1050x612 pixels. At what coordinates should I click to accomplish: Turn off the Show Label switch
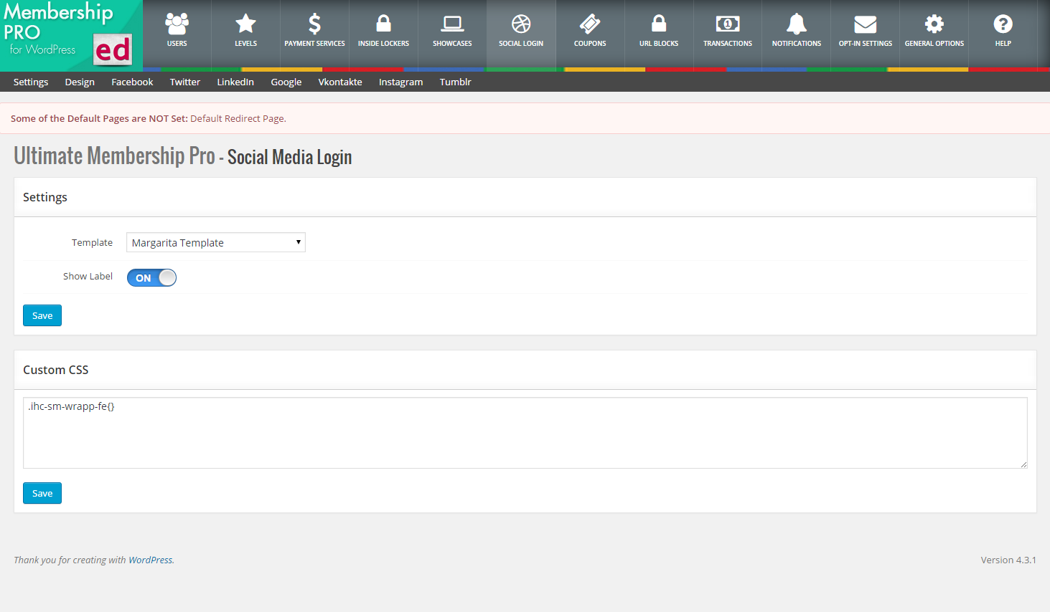151,277
